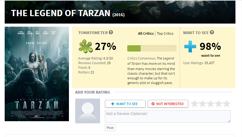Open The Legend of Tarzan poster image
This screenshot has height=137, width=242.
37,74
